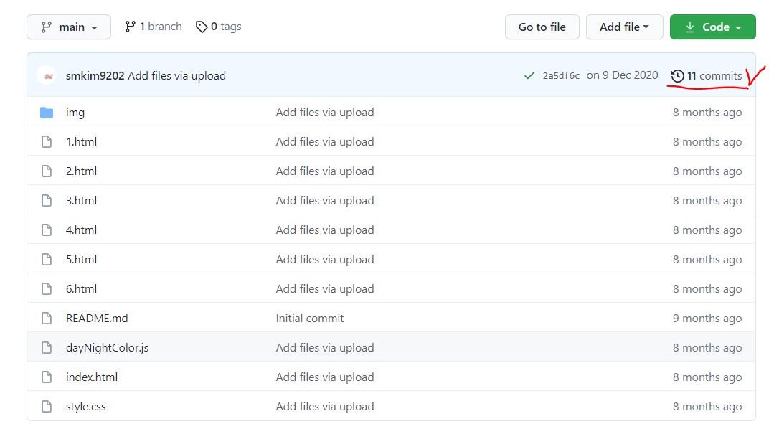Image resolution: width=774 pixels, height=429 pixels.
Task: Click the smkim9202 user avatar
Action: point(47,75)
